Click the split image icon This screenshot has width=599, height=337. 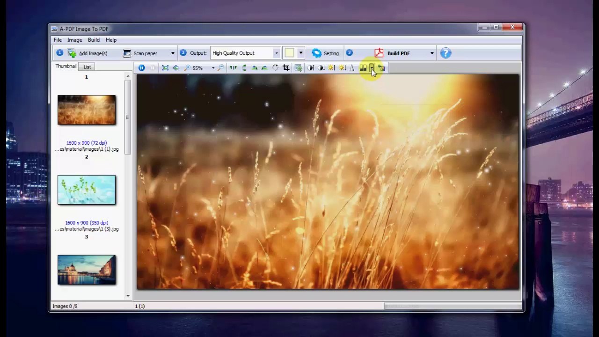[363, 68]
